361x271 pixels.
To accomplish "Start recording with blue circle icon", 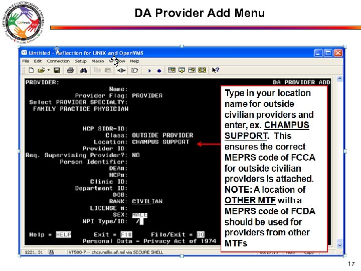I will (x=159, y=71).
